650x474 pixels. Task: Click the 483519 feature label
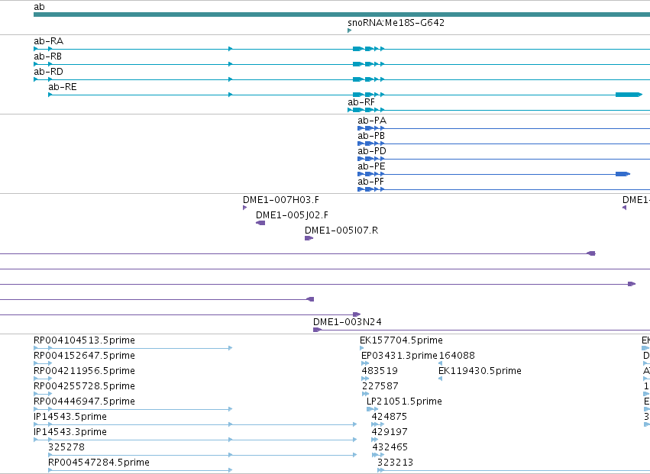[380, 371]
